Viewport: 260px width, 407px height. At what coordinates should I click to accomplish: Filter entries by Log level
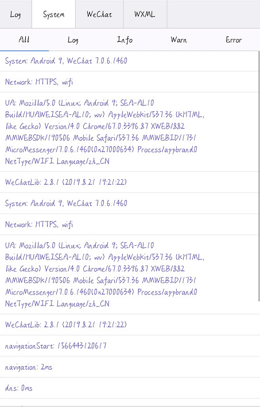click(73, 40)
